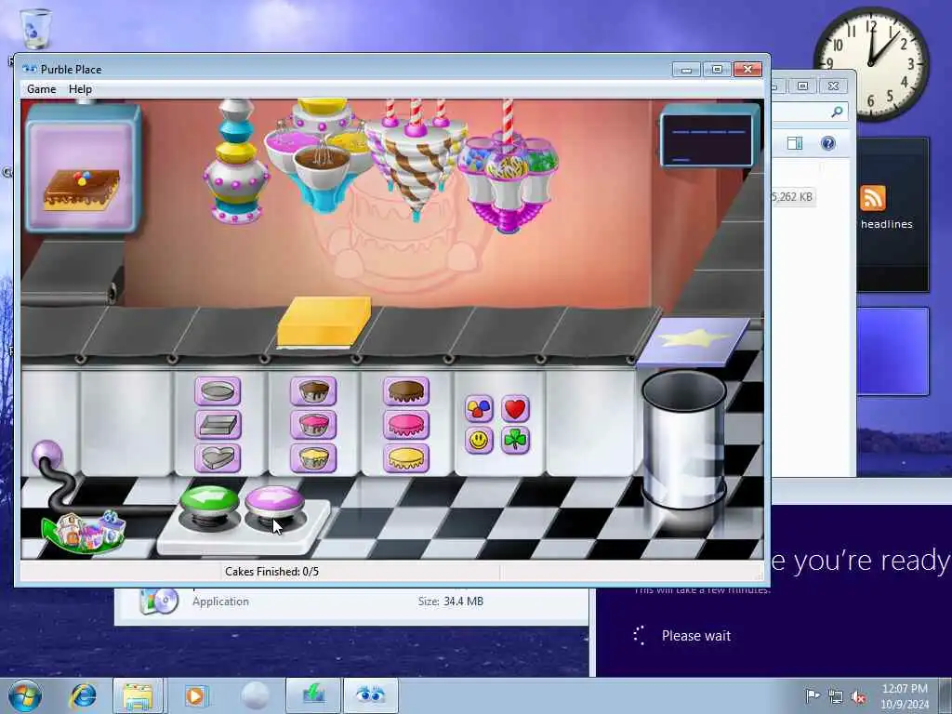This screenshot has height=714, width=952.
Task: Click the 'Please wait' text
Action: tap(696, 636)
